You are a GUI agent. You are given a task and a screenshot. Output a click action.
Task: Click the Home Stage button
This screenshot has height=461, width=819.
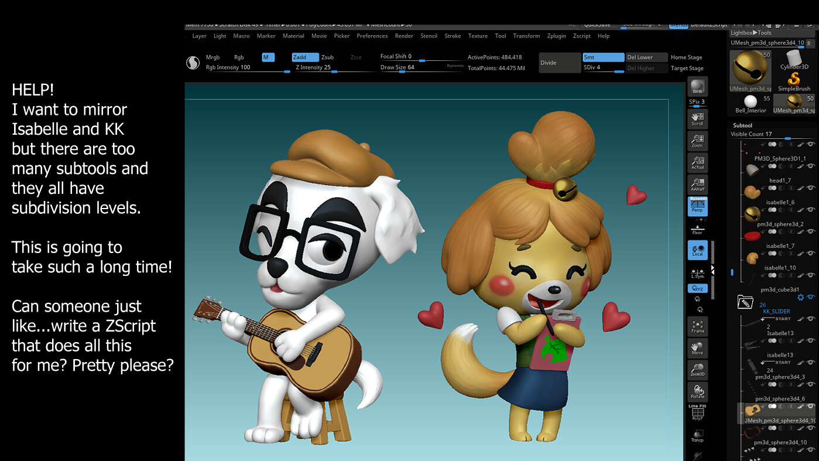686,57
